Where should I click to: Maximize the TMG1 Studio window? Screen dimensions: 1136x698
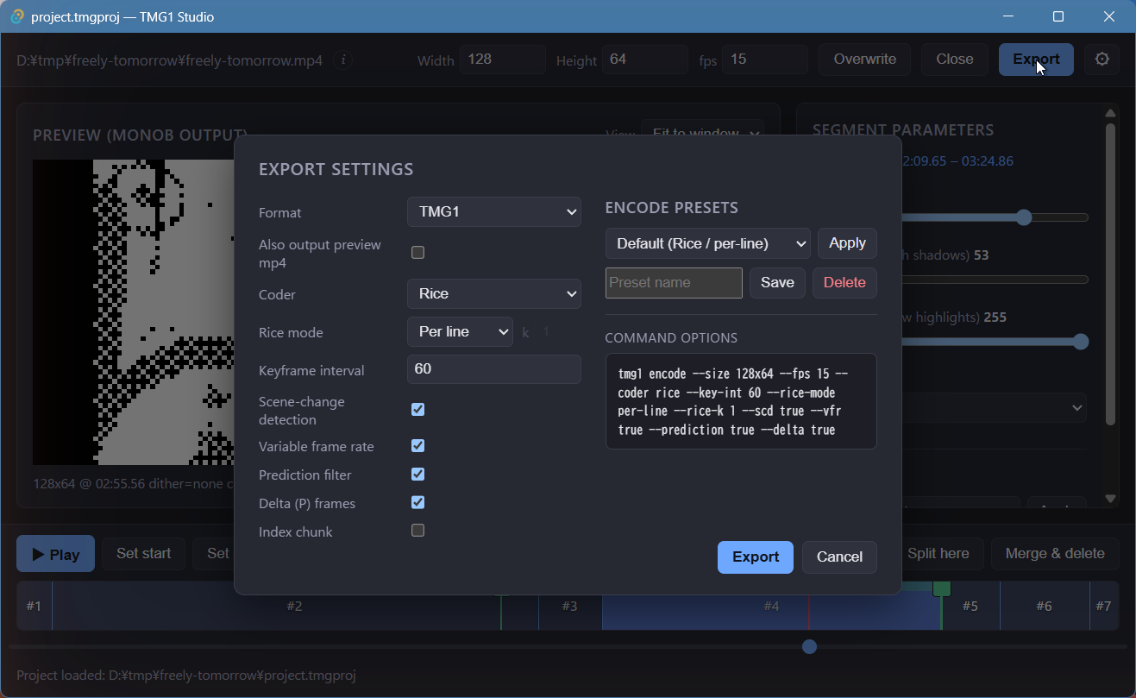pyautogui.click(x=1058, y=16)
